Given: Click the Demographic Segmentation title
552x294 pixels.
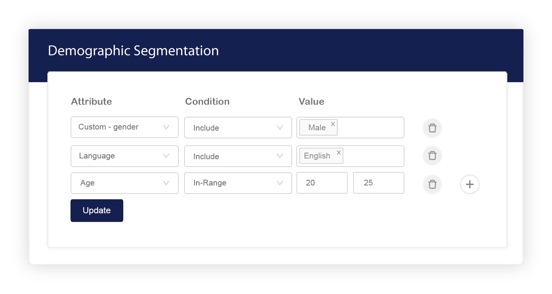Looking at the screenshot, I should pos(133,51).
